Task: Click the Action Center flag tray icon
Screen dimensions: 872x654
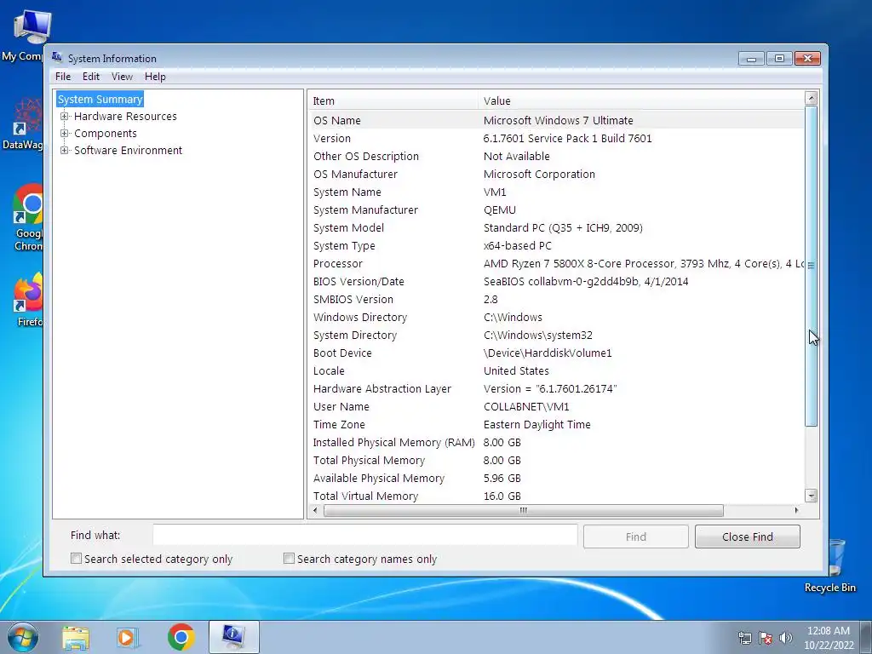Action: [x=766, y=638]
